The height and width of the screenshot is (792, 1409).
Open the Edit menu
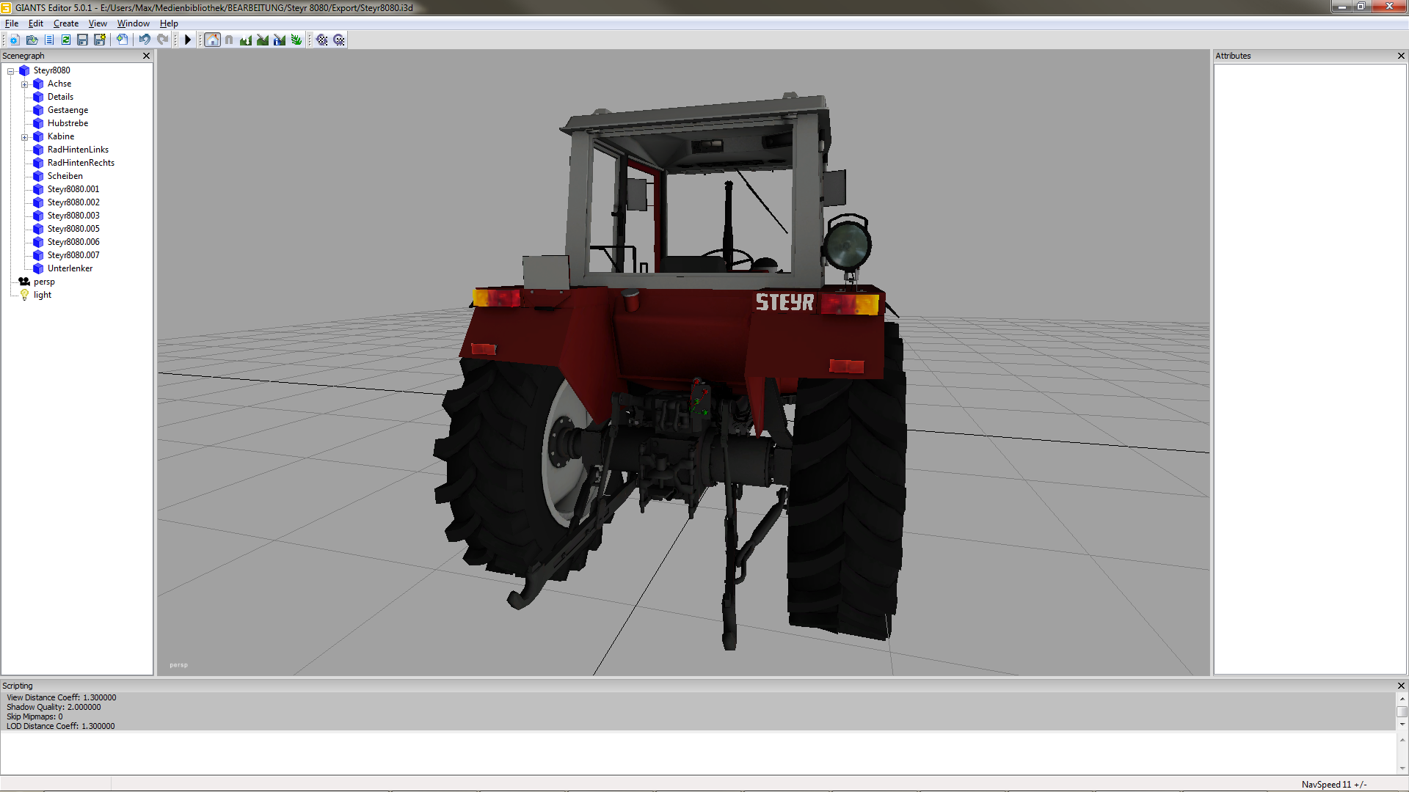[36, 23]
